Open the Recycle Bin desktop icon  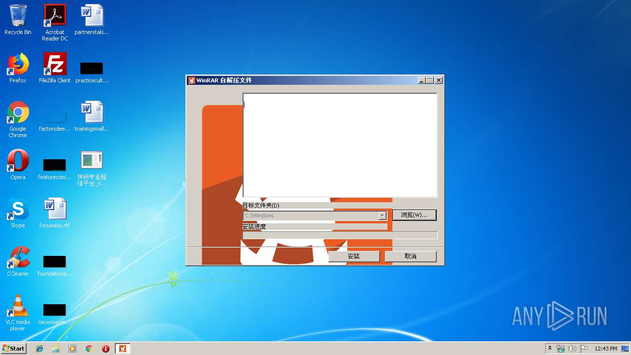pyautogui.click(x=18, y=20)
